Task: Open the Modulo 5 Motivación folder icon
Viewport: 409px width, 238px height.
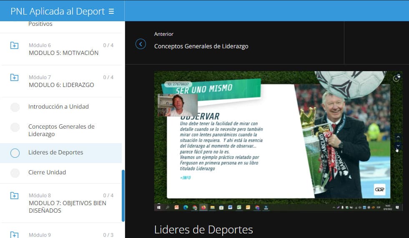Action: click(14, 45)
